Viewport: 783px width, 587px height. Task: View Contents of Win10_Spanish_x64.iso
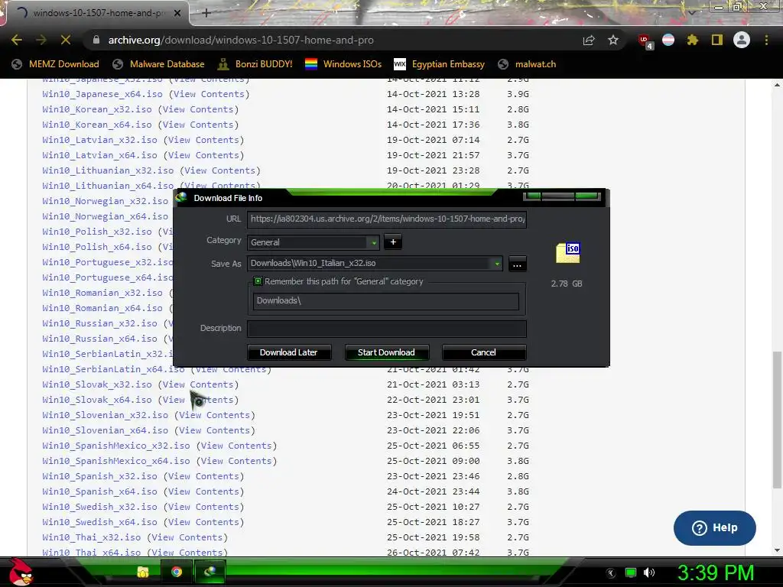[x=203, y=491]
